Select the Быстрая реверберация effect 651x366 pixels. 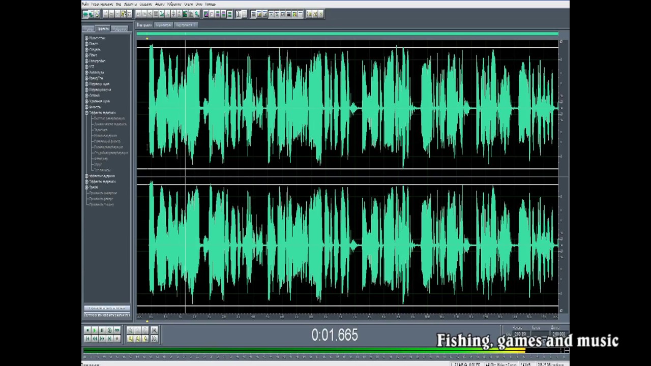109,118
